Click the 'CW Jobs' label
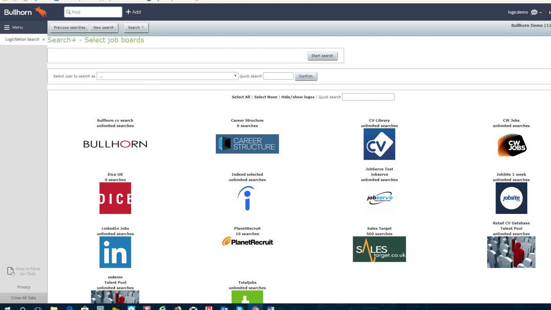Image resolution: width=551 pixels, height=310 pixels. pyautogui.click(x=511, y=121)
